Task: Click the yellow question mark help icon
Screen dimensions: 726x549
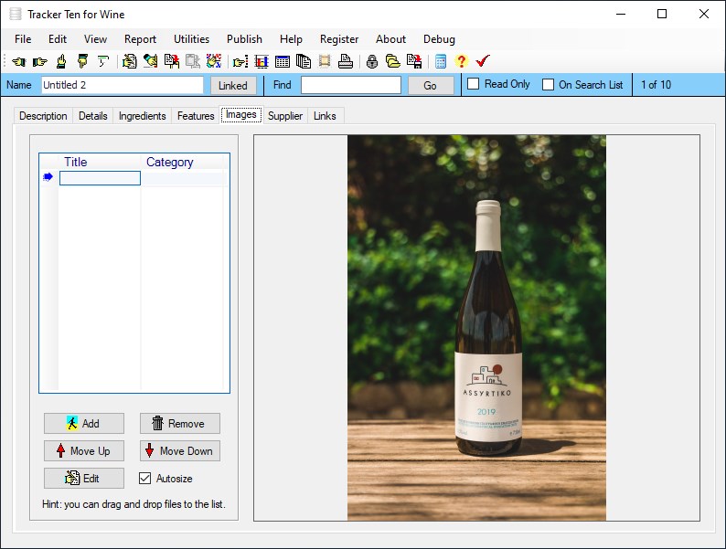Action: [461, 62]
